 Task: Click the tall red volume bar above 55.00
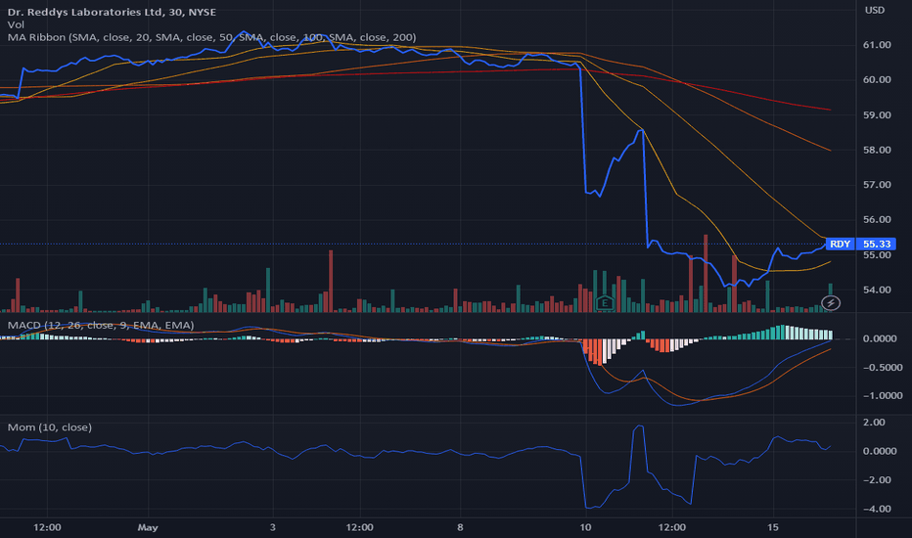(706, 273)
